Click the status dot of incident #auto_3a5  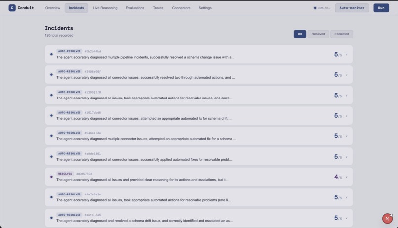pos(51,218)
